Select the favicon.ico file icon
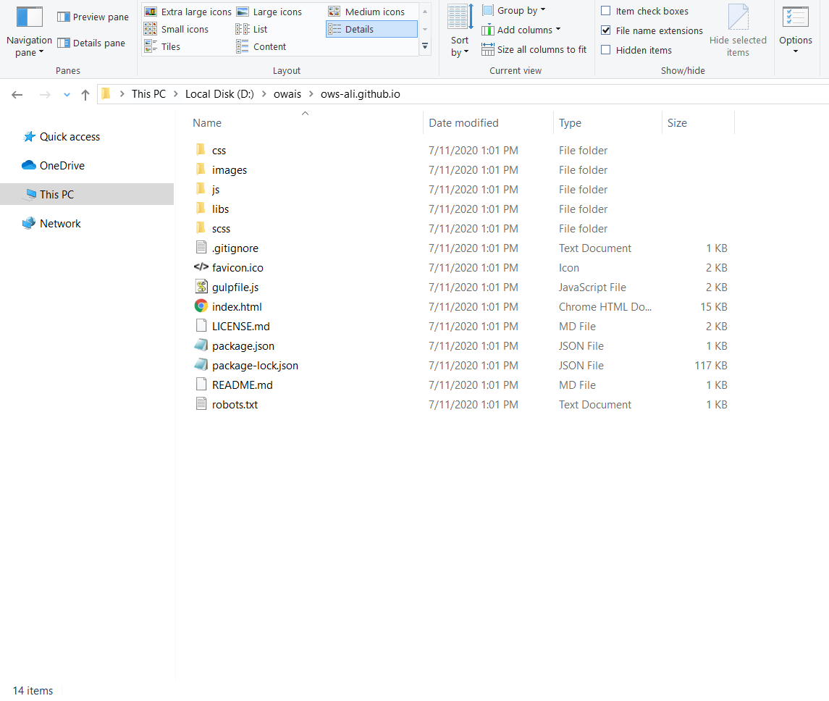Image resolution: width=829 pixels, height=701 pixels. coord(201,267)
